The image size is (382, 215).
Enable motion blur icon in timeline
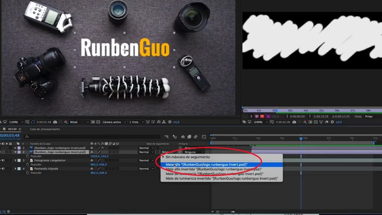click(x=195, y=137)
